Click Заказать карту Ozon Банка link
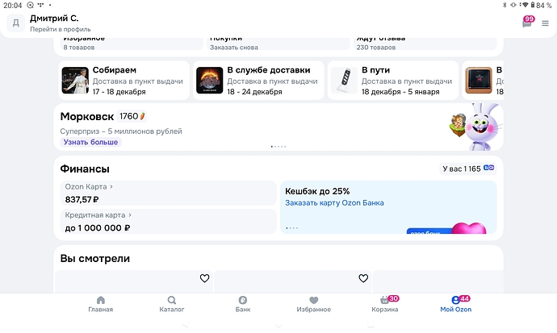Screen dimensions: 557x333 (334, 203)
